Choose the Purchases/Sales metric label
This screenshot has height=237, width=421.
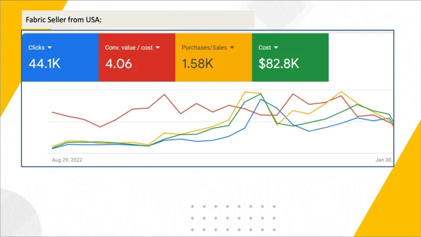pyautogui.click(x=204, y=48)
